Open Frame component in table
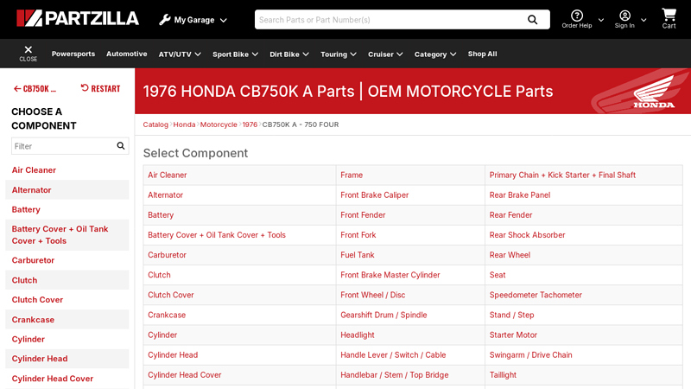Viewport: 691px width, 389px height. 352,175
